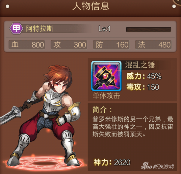The height and width of the screenshot is (174, 181).
Task: Click the purple 甲 hexagon badge
Action: pos(16,28)
